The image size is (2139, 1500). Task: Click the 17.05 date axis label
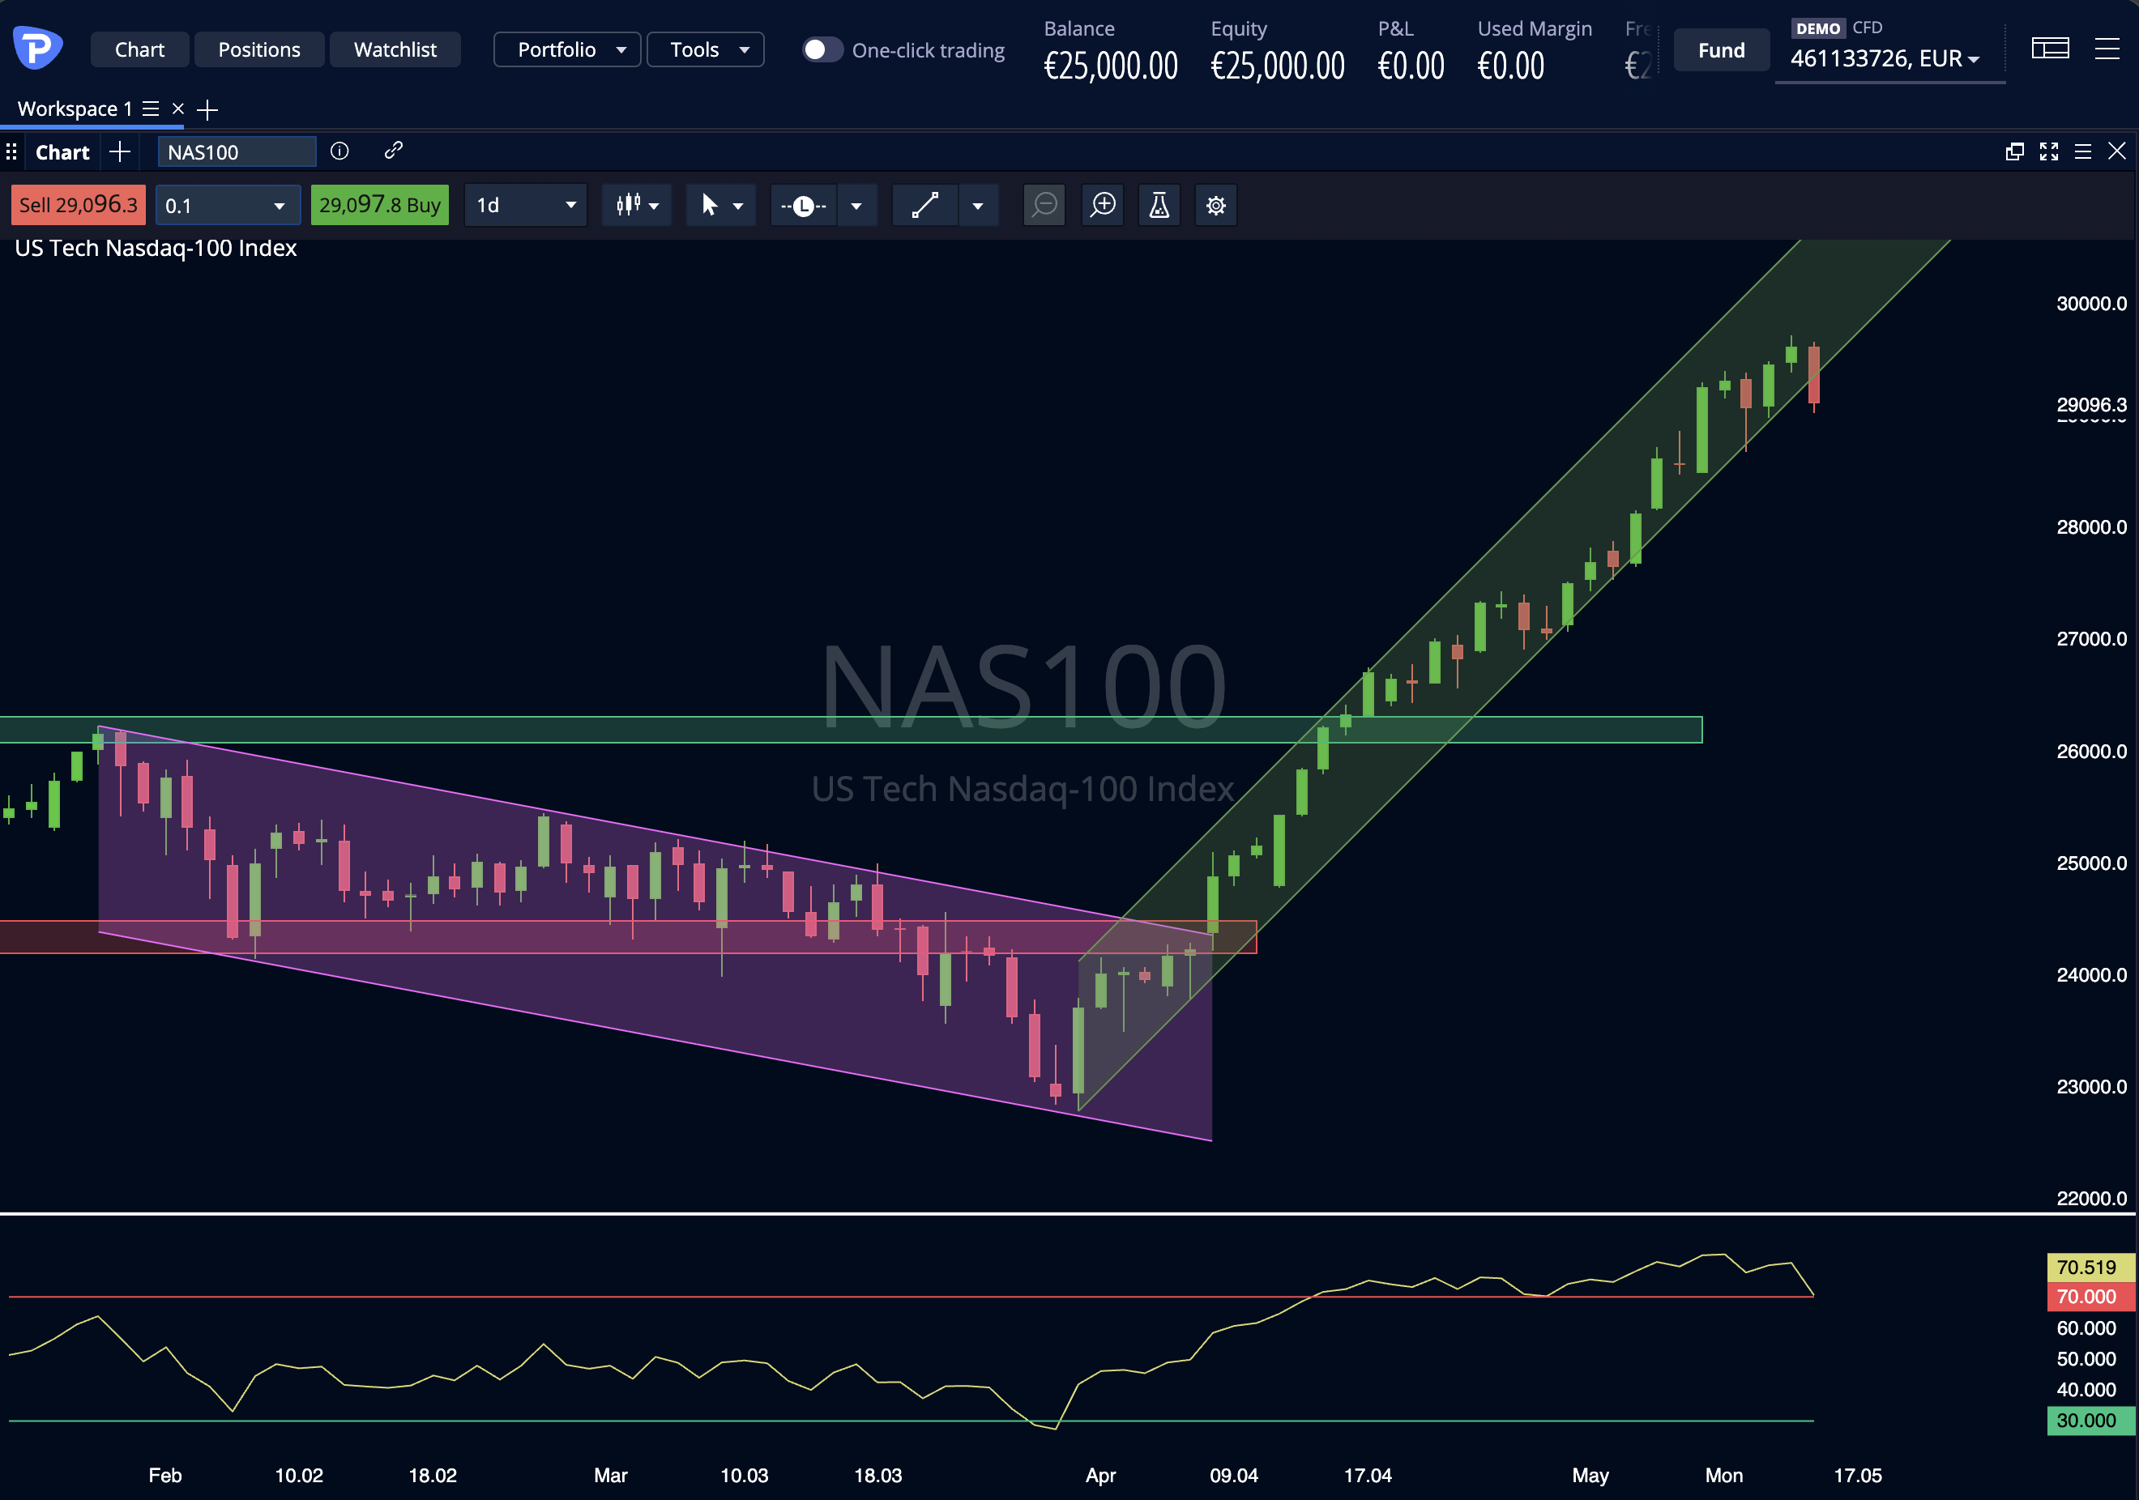1858,1475
